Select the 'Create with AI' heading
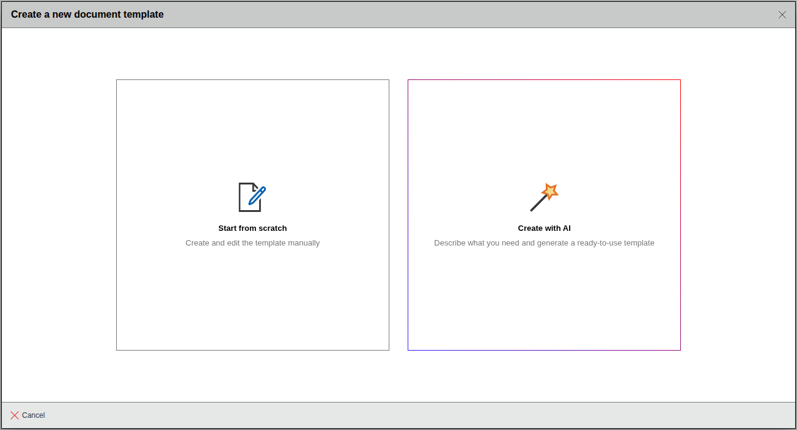Image resolution: width=797 pixels, height=430 pixels. [544, 228]
